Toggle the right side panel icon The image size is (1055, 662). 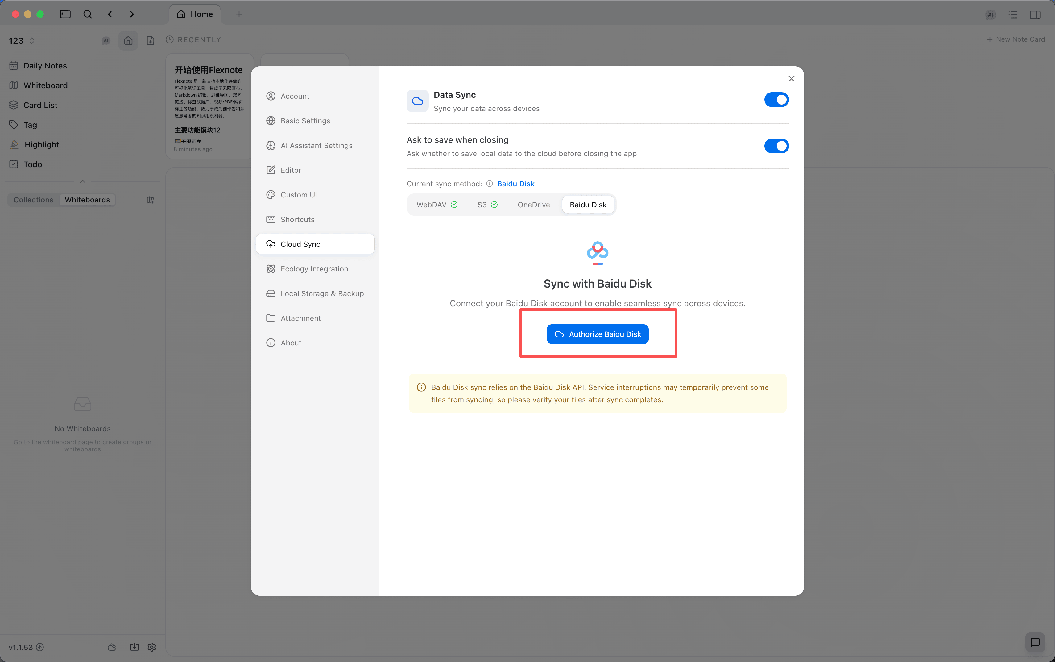(x=1035, y=15)
